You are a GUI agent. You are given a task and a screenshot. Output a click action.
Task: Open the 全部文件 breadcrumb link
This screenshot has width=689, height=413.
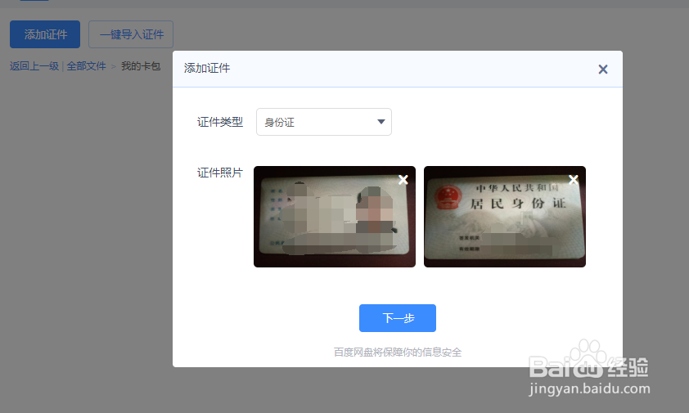(x=86, y=66)
